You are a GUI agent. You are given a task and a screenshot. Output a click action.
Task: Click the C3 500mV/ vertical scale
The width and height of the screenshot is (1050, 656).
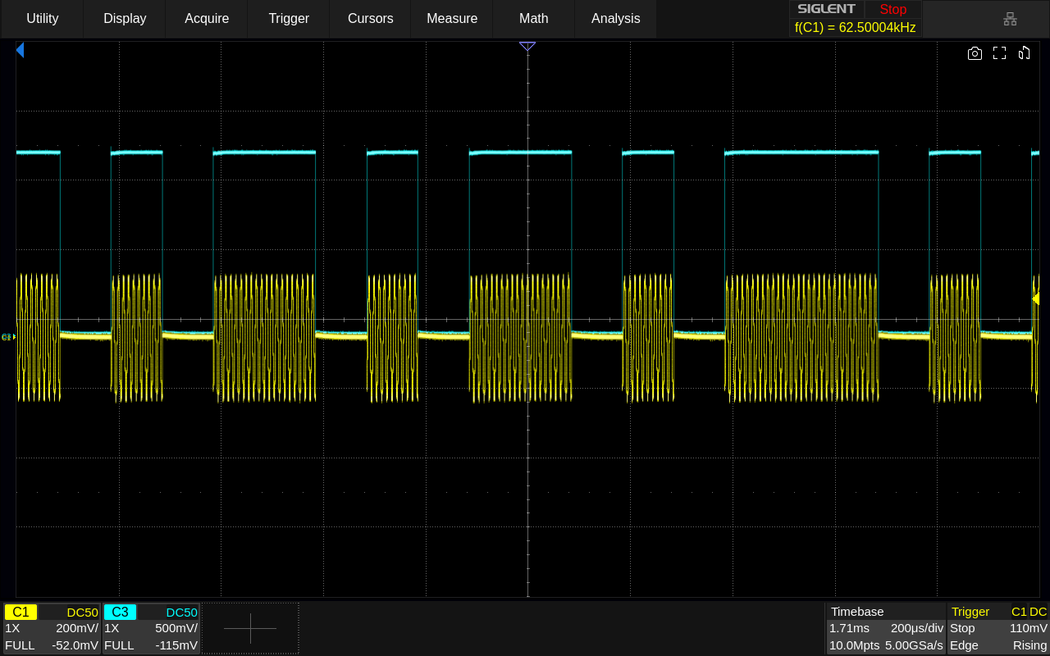(176, 628)
